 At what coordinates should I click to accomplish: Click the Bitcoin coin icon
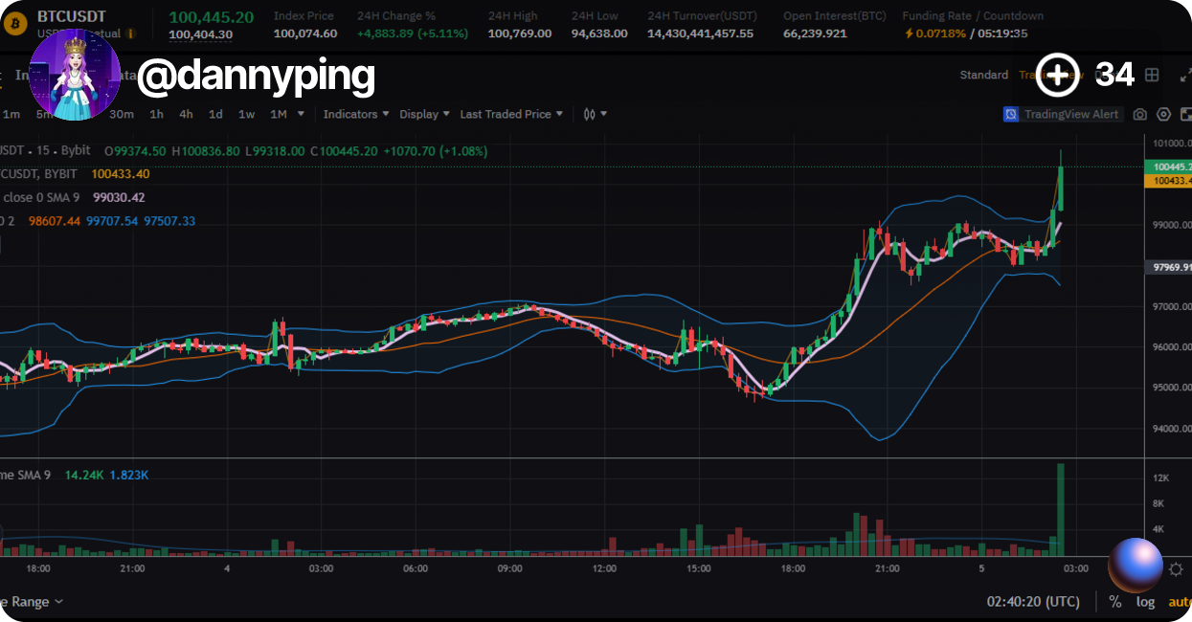pos(15,21)
